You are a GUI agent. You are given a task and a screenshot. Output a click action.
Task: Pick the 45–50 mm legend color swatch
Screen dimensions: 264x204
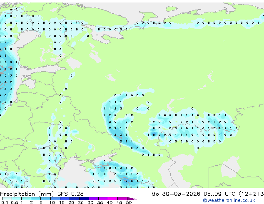click(x=122, y=199)
